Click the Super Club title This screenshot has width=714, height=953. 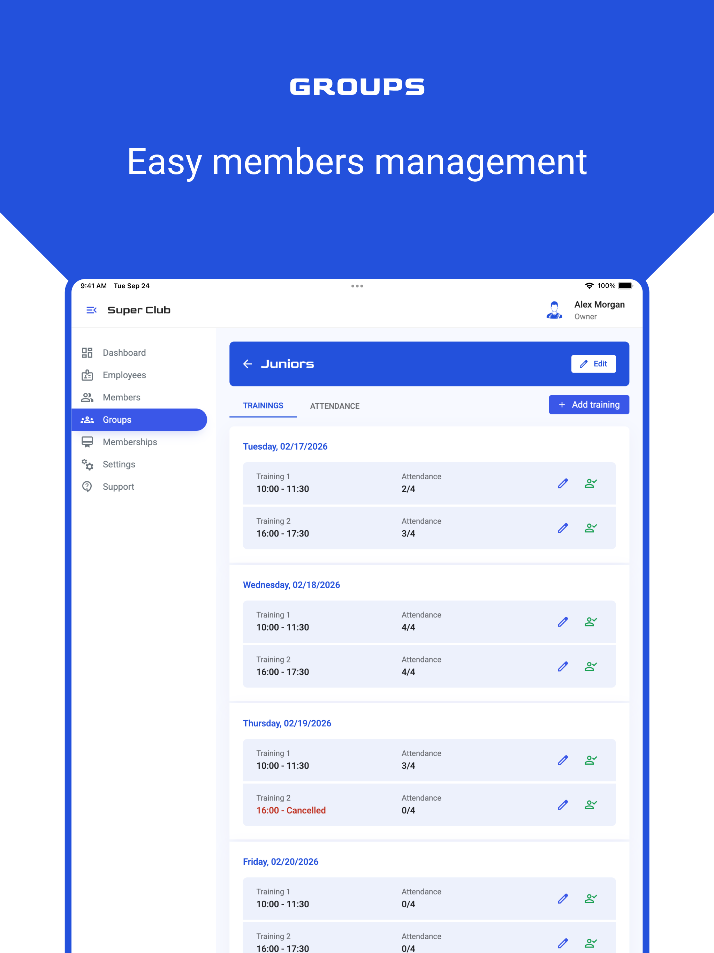tap(139, 310)
